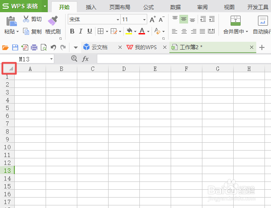Toggle vertical middle alignment
271x208 pixels.
pos(184,19)
